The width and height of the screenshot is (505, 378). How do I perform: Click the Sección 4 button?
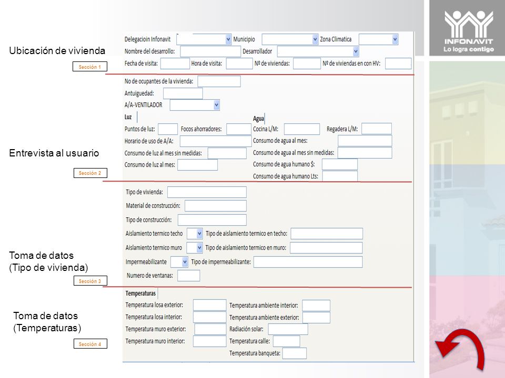pos(90,343)
